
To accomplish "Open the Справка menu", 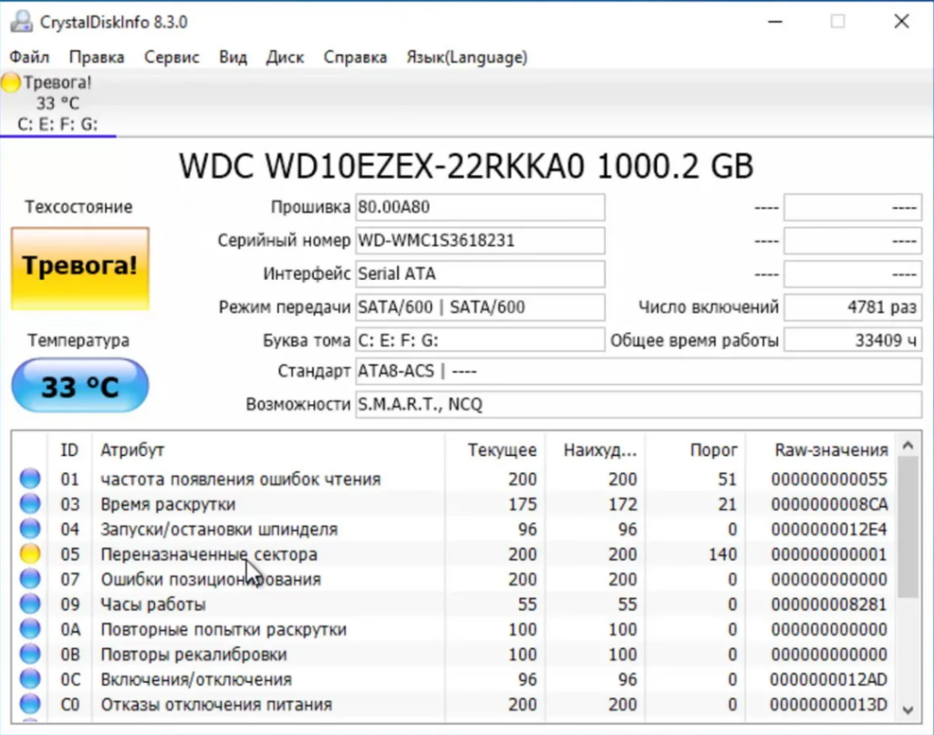I will 355,57.
